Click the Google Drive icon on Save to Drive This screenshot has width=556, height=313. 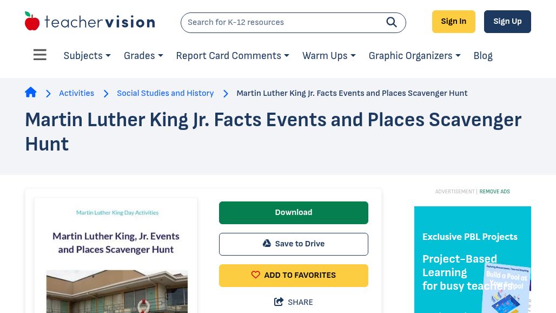coord(267,243)
